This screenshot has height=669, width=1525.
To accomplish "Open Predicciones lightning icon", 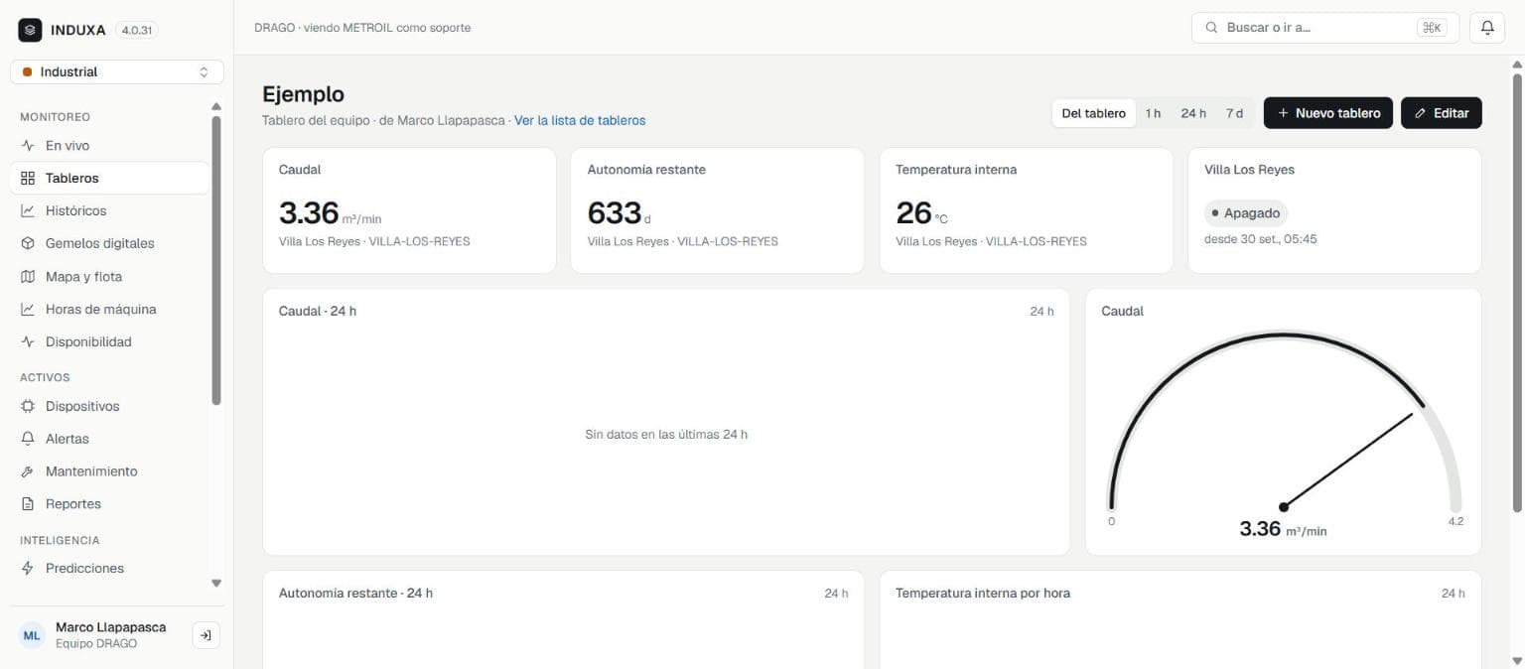I will coord(28,569).
